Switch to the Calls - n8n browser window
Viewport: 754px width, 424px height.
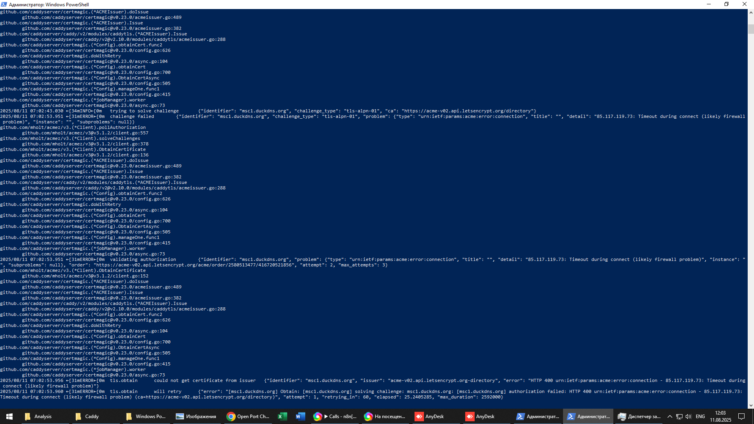click(x=335, y=417)
